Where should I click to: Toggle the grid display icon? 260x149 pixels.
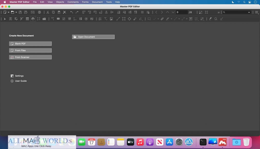click(x=142, y=12)
